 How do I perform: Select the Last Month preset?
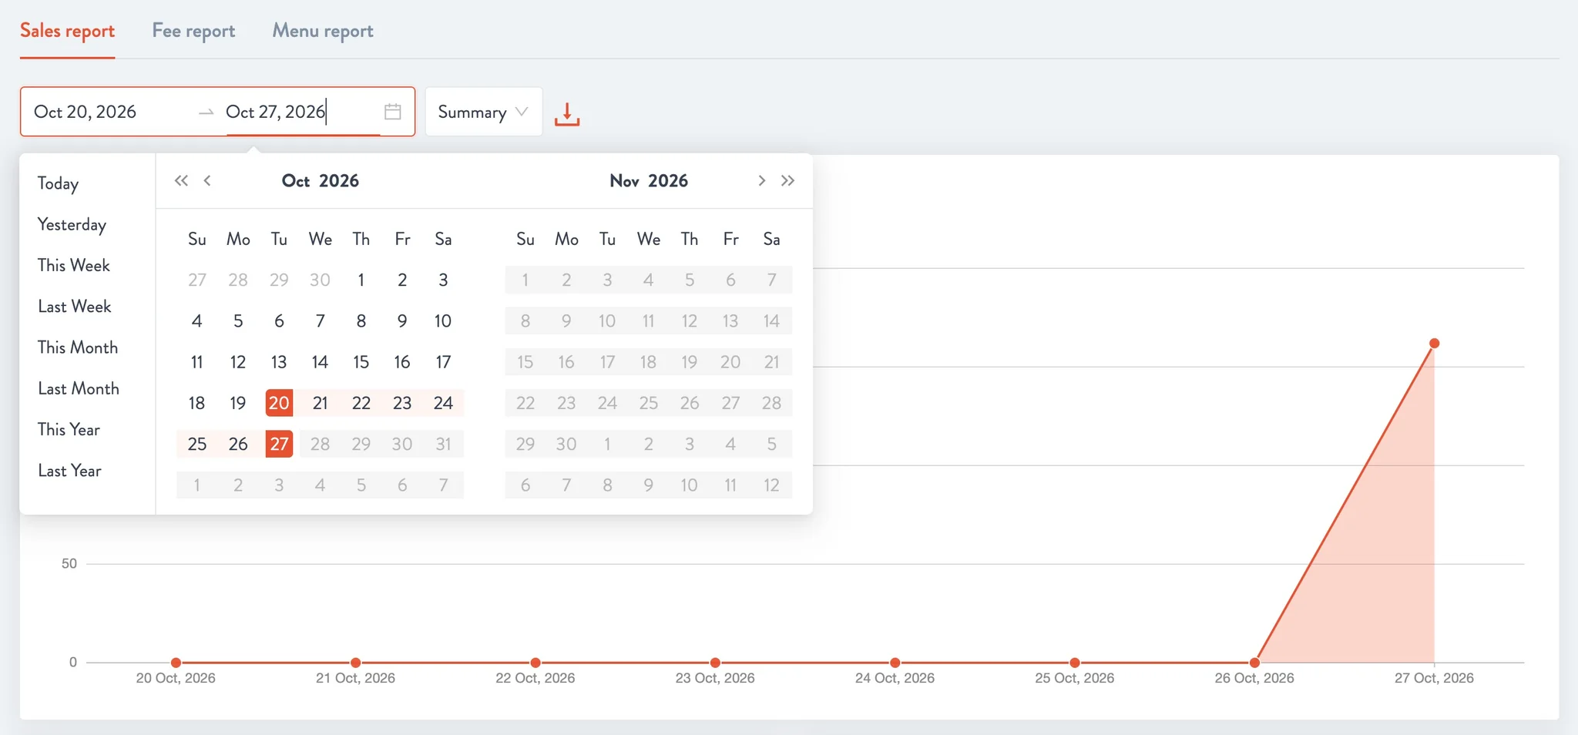[x=79, y=388]
